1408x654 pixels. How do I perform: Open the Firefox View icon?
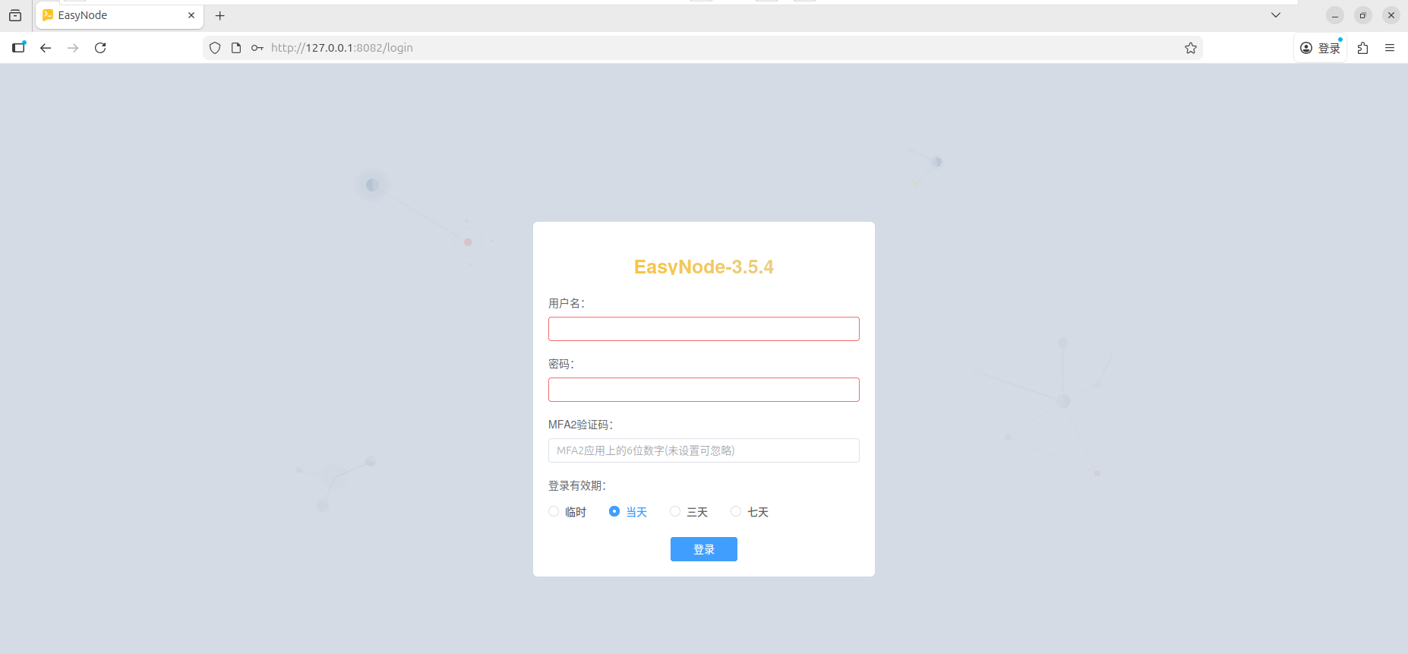point(15,15)
